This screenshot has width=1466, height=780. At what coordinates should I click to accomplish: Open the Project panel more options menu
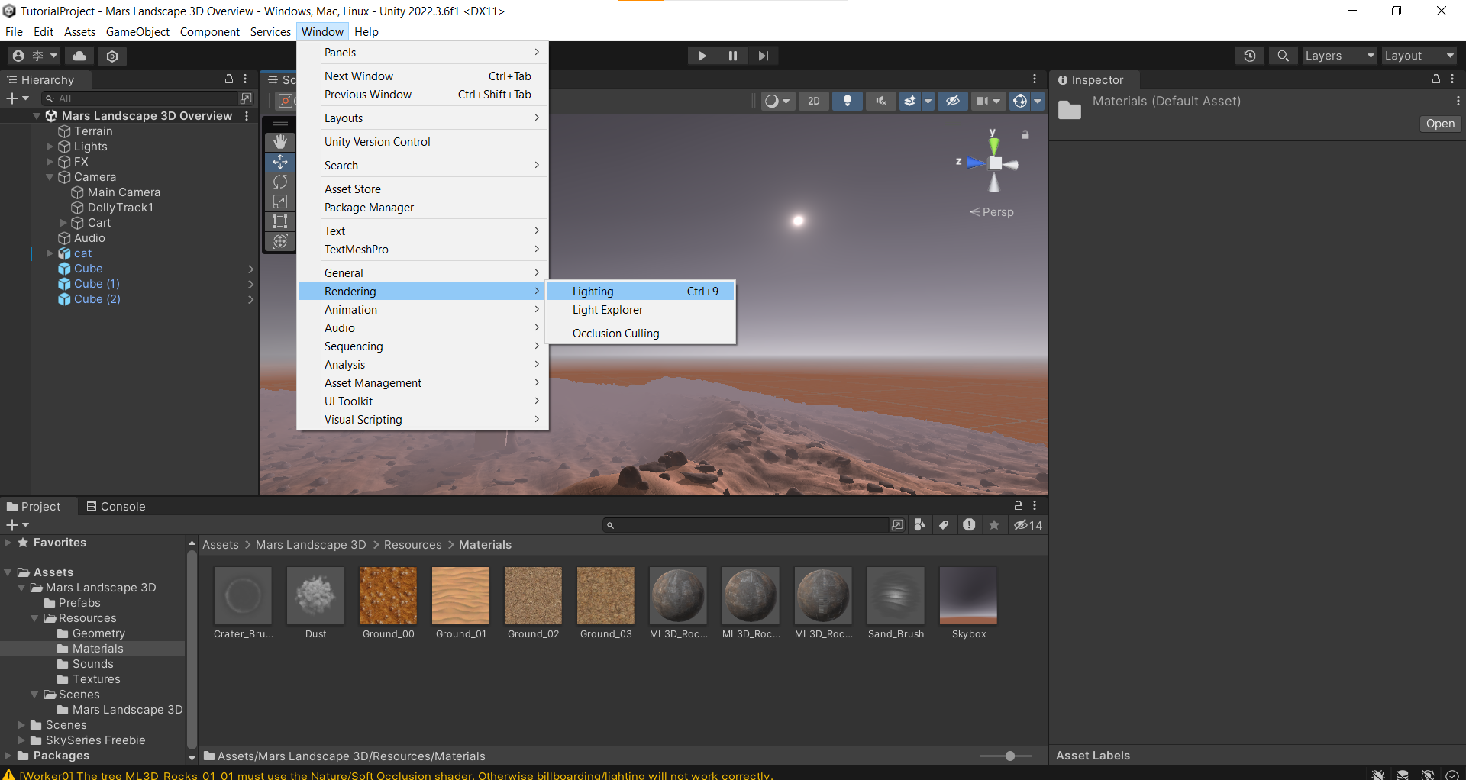click(1035, 506)
